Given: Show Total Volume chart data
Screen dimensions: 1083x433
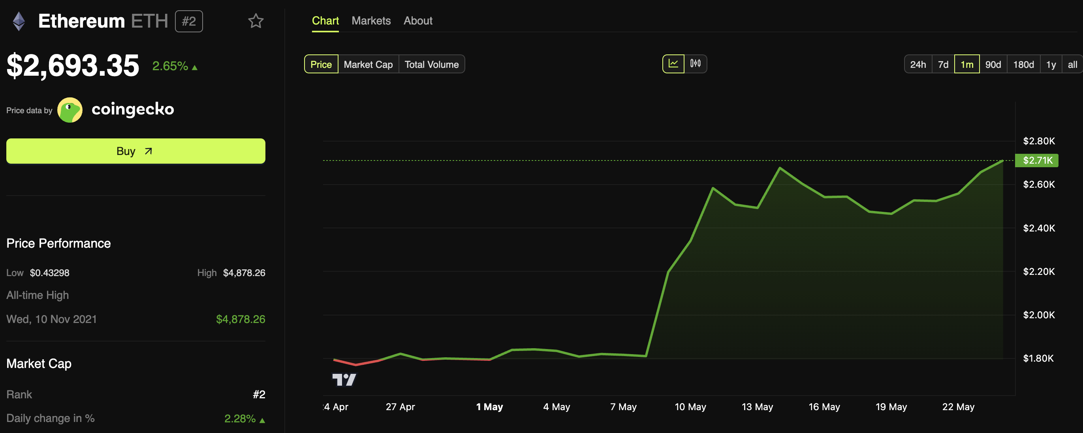Looking at the screenshot, I should tap(431, 64).
